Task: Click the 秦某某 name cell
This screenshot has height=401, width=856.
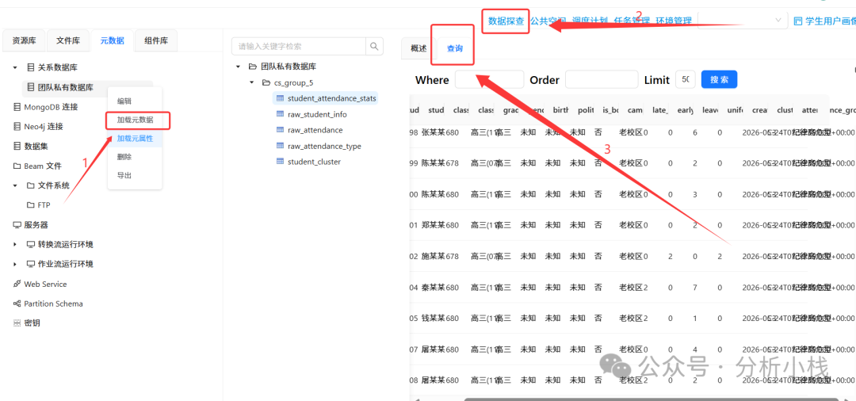Action: coord(434,287)
